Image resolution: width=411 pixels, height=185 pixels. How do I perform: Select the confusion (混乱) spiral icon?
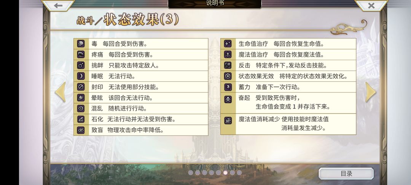coord(81,108)
